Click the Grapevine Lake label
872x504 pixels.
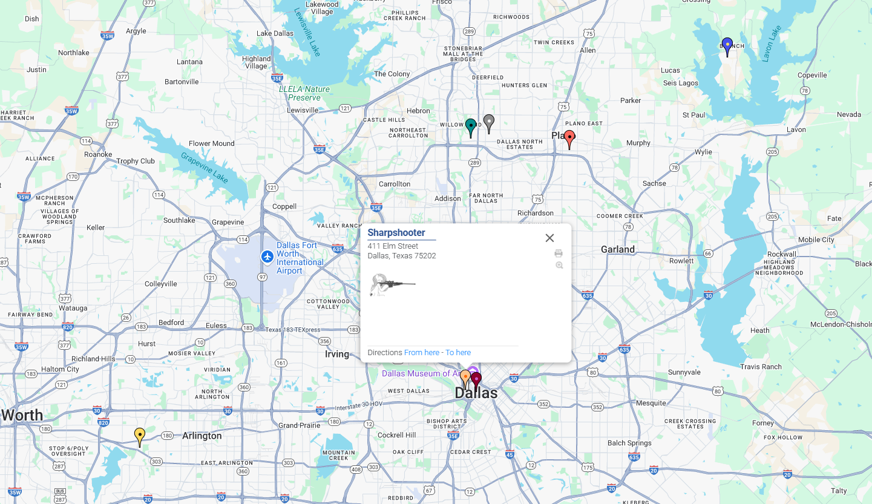point(204,168)
